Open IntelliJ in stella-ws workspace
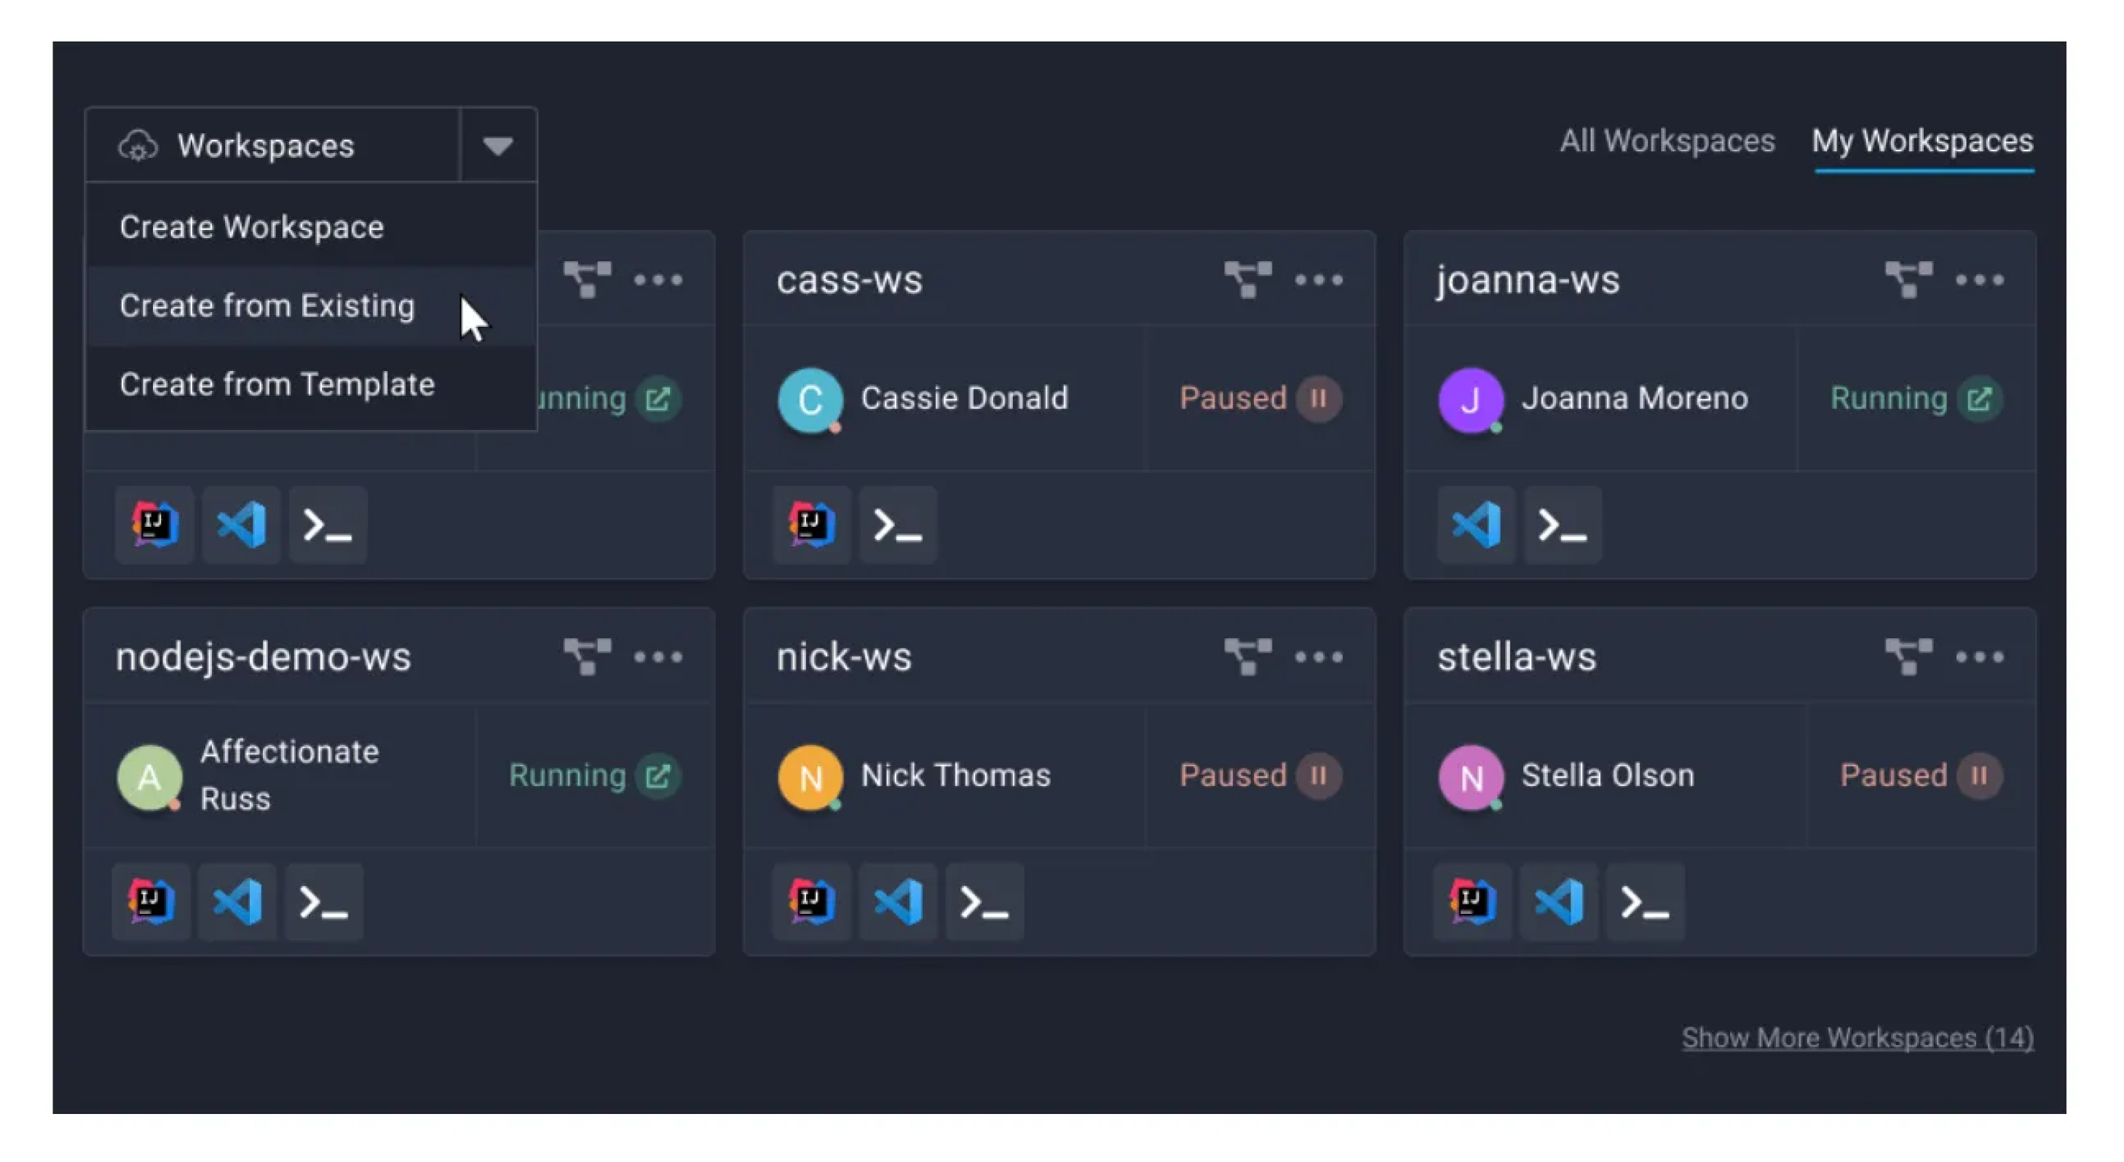 click(x=1472, y=902)
